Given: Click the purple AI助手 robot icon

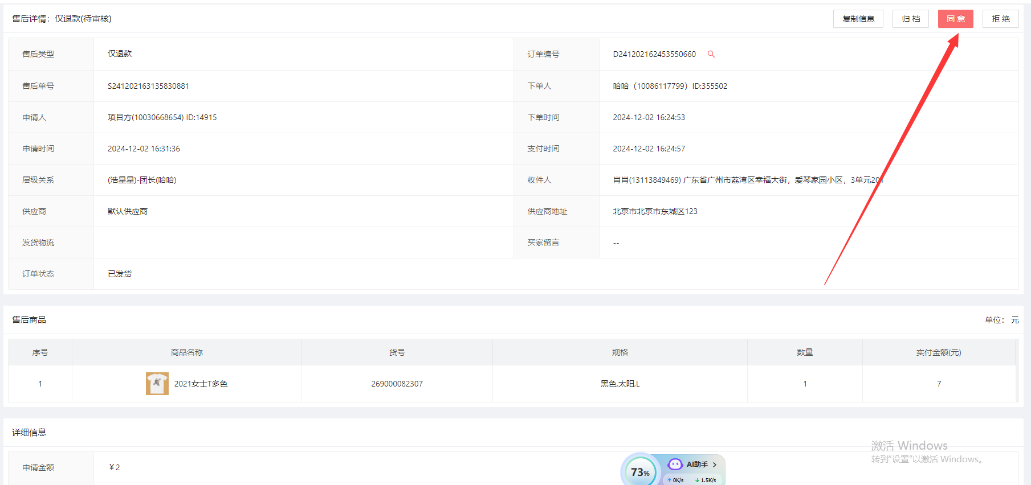Looking at the screenshot, I should [x=675, y=465].
